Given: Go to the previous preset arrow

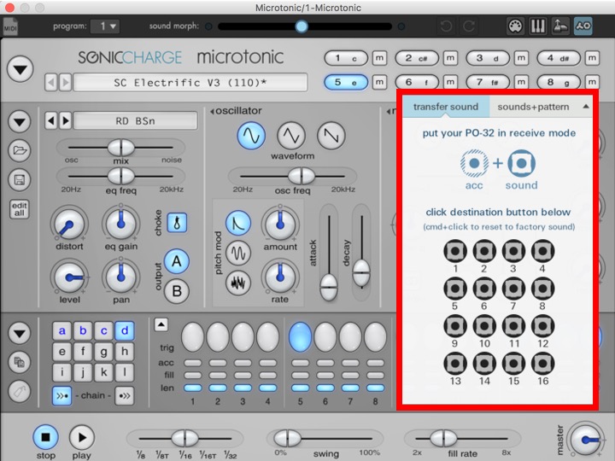Looking at the screenshot, I should (x=50, y=83).
